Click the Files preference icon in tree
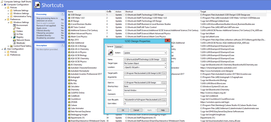Image resolution: width=271 pixels, height=122 pixels. coord(15,28)
